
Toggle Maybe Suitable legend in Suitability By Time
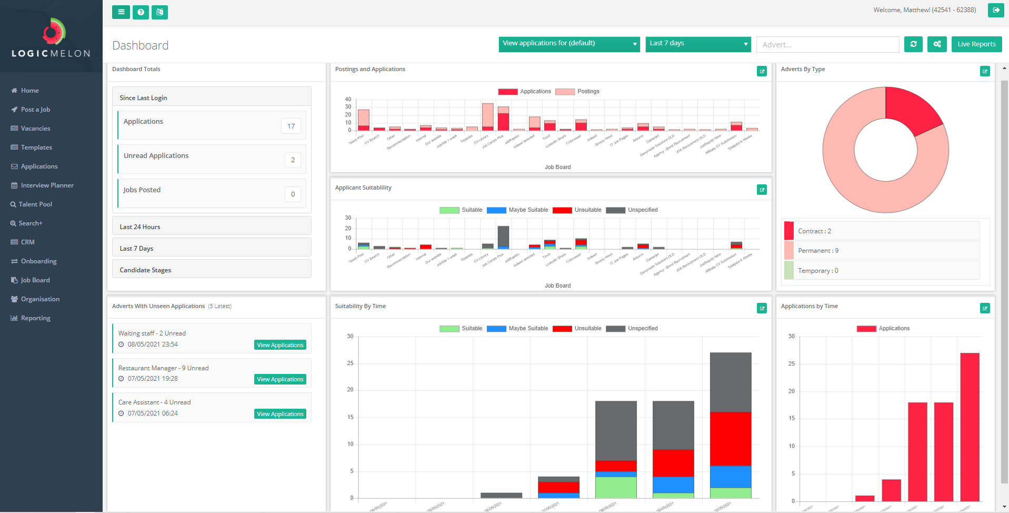pos(517,329)
